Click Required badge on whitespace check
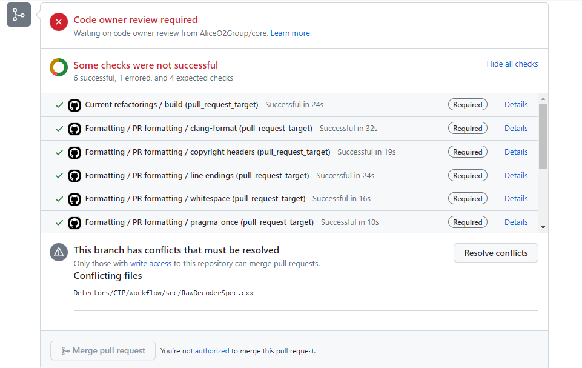 click(x=468, y=198)
